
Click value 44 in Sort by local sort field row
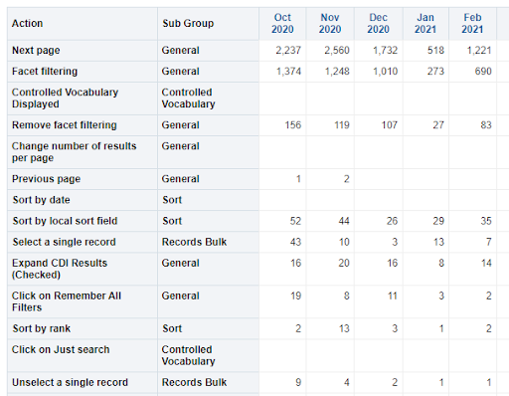click(x=344, y=221)
